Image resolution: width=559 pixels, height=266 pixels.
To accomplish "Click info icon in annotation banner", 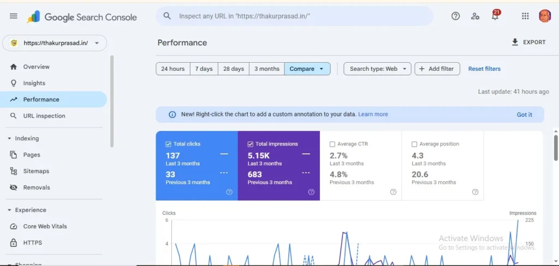I will tap(172, 114).
